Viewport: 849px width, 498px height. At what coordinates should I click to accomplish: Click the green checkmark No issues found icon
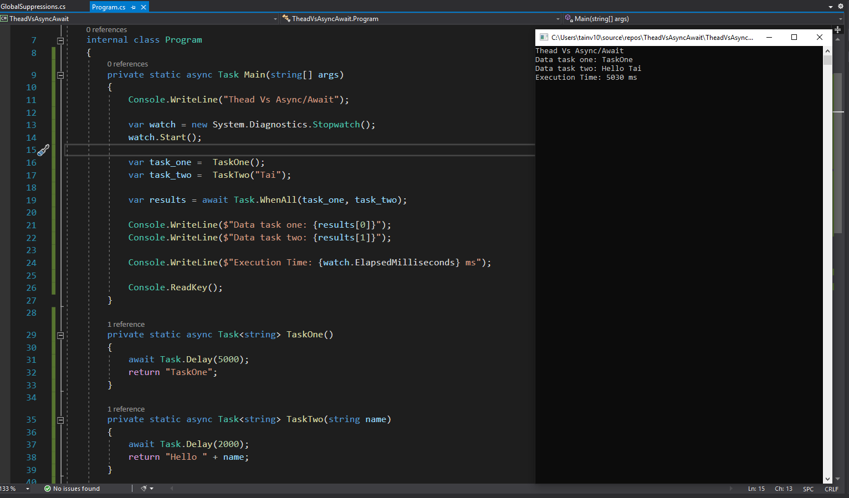click(48, 489)
